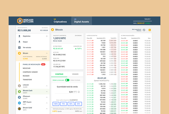This screenshot has height=114, width=169.
Task: Click the R$ 24.080,21382 alta 24h value
Action: click(x=59, y=55)
